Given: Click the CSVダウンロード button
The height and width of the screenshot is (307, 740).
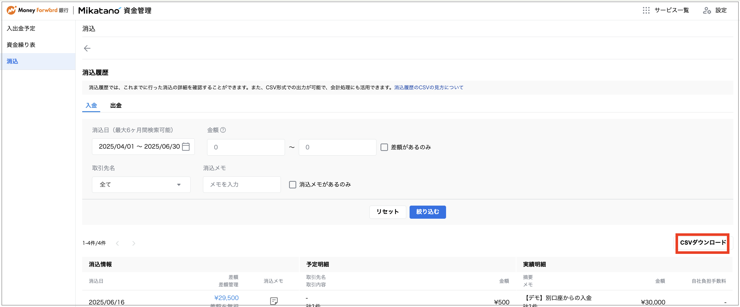Looking at the screenshot, I should click(703, 243).
